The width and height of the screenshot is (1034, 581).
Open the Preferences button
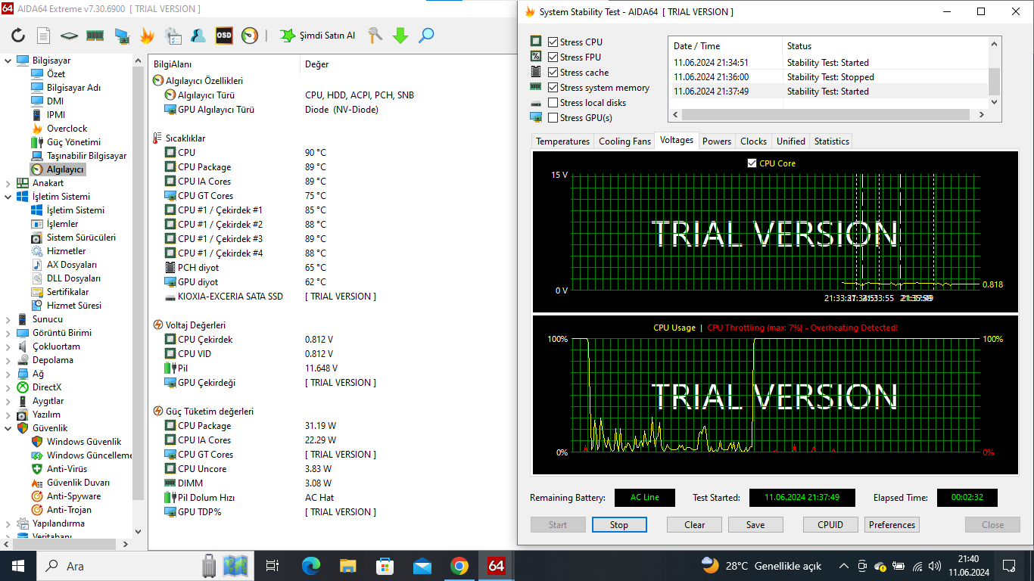click(892, 525)
